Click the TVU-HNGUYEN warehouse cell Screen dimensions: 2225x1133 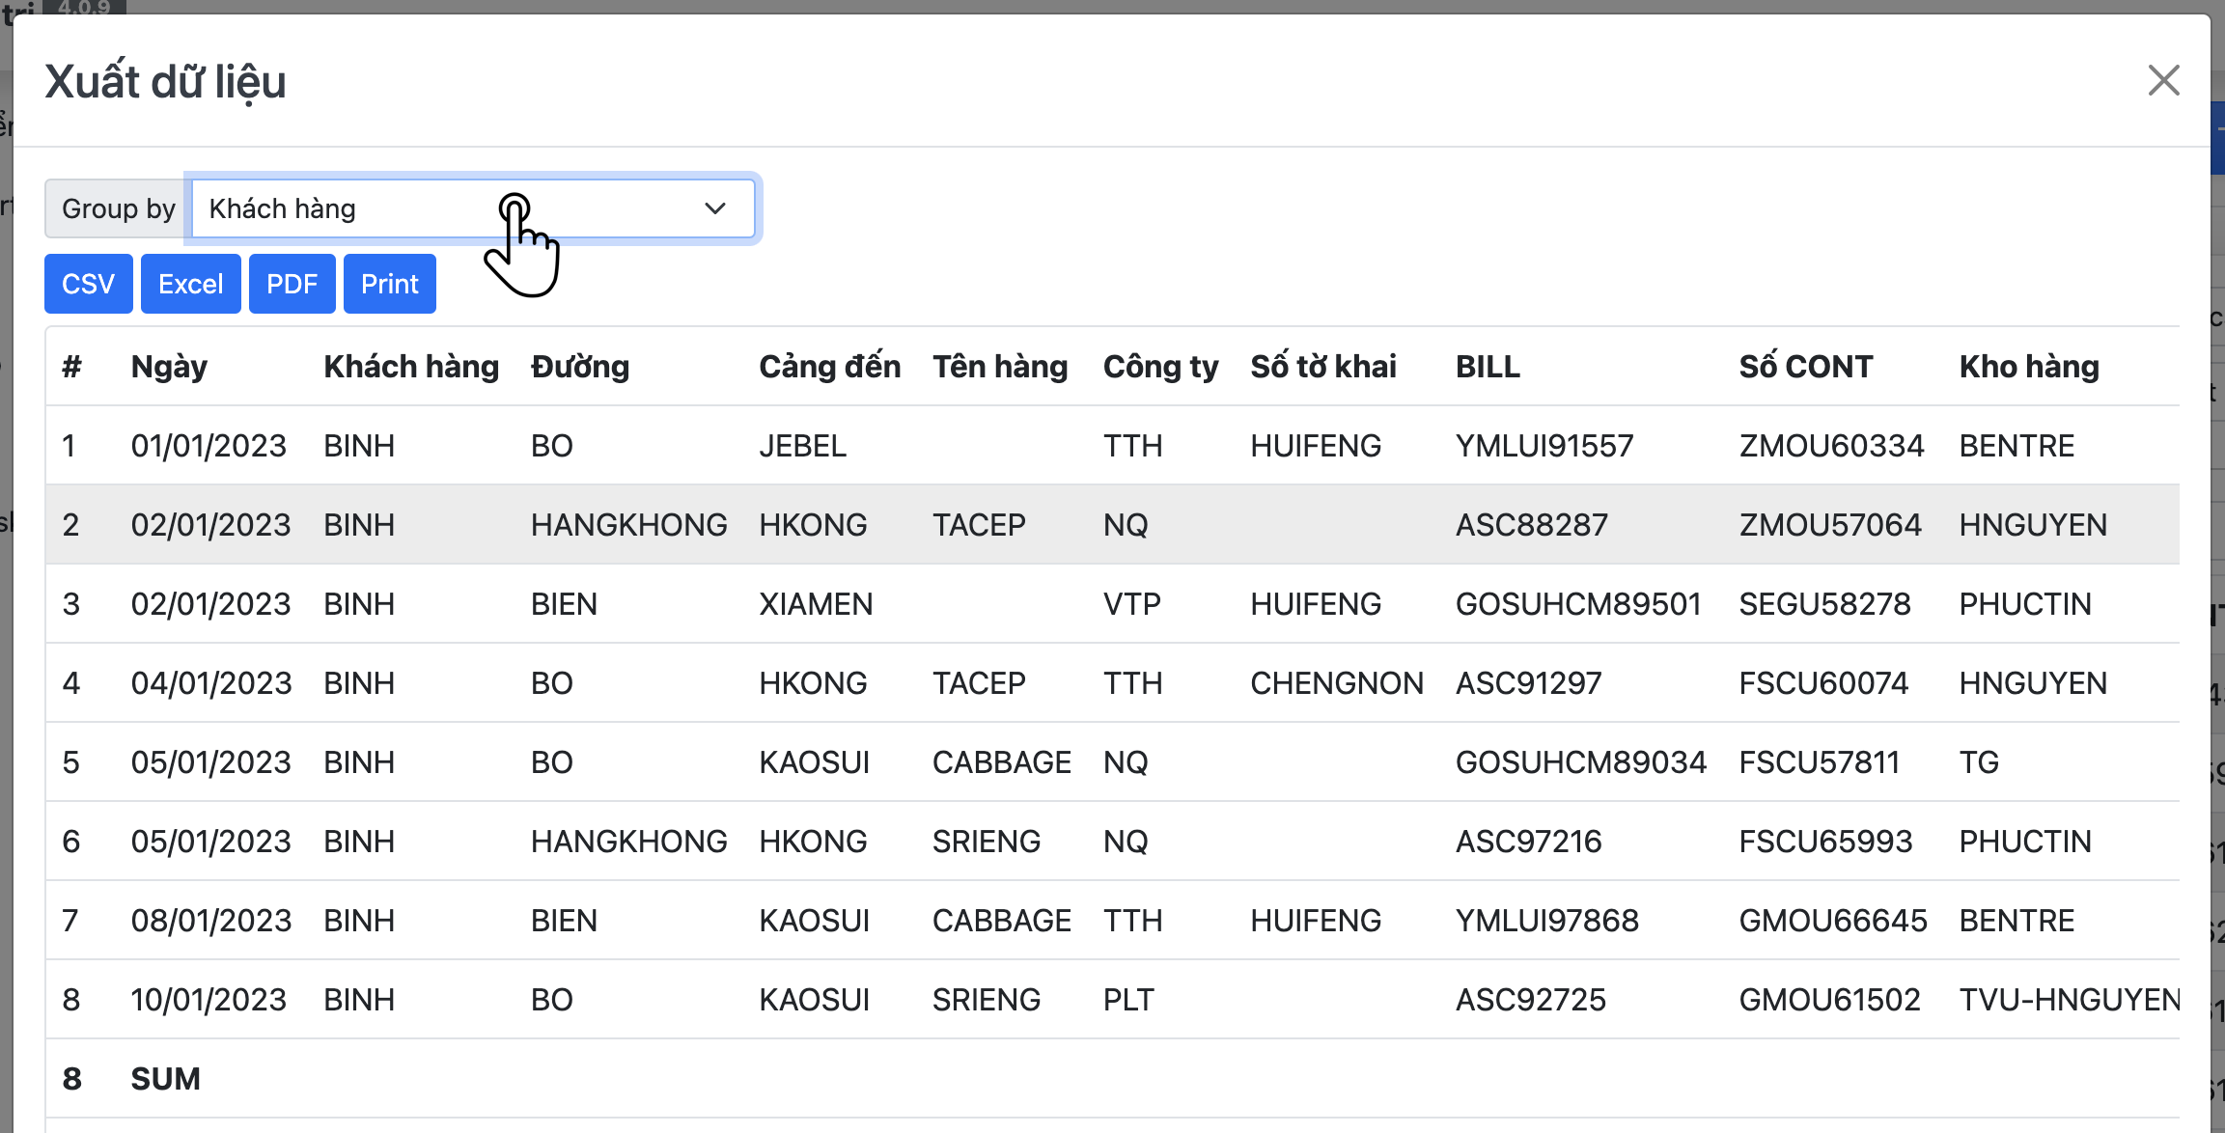(2069, 1000)
